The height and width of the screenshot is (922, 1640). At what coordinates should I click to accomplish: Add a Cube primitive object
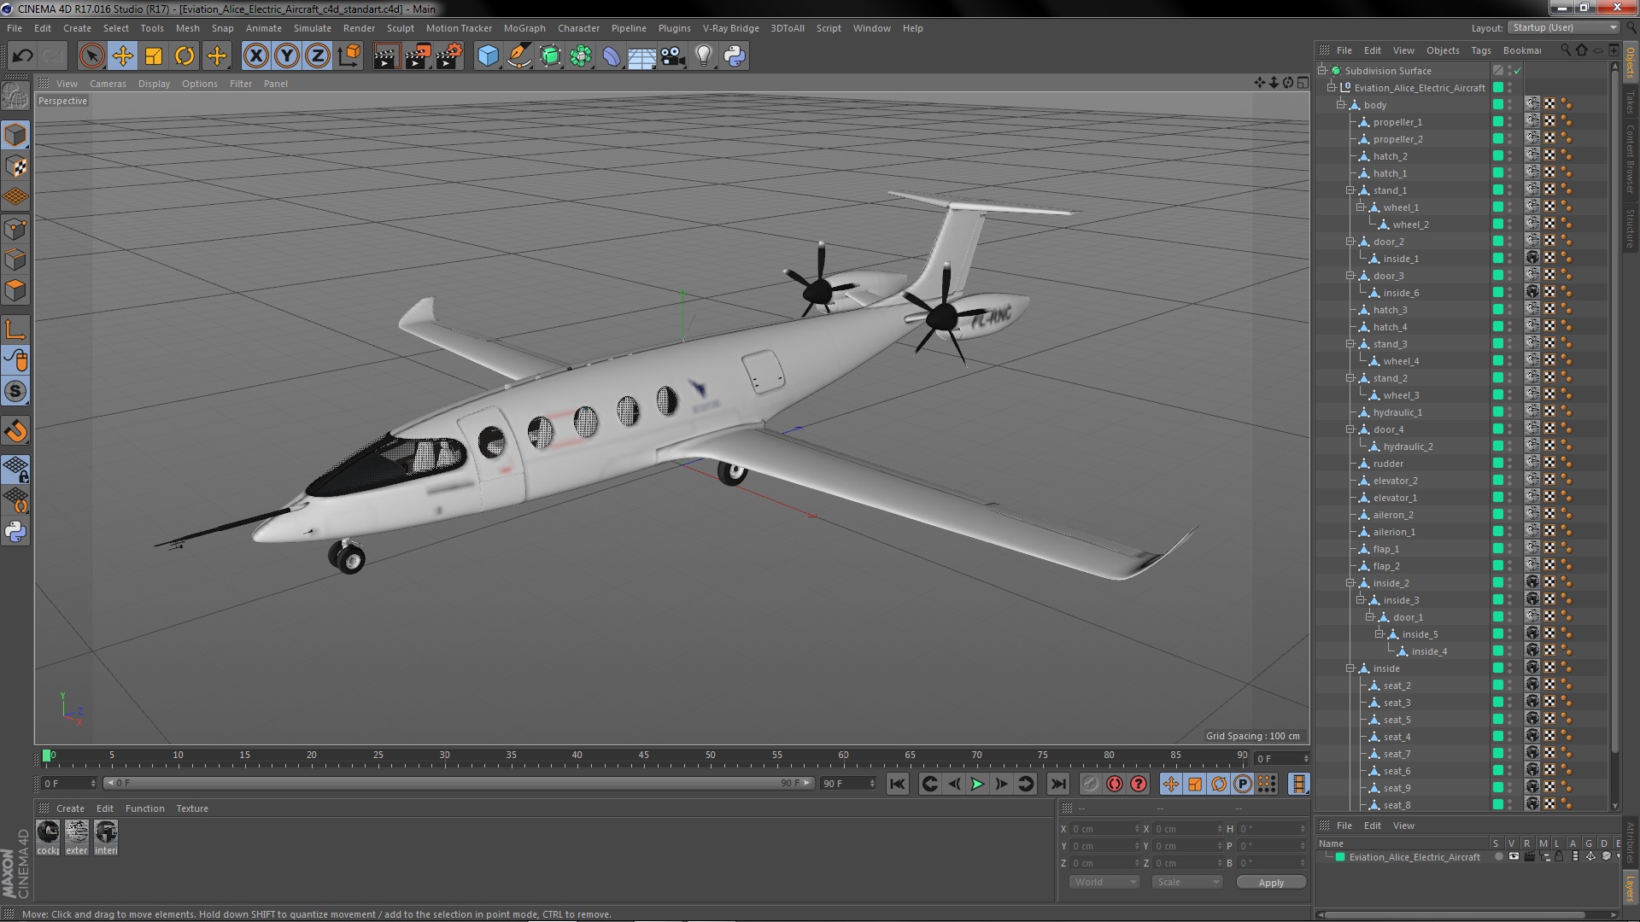point(488,56)
